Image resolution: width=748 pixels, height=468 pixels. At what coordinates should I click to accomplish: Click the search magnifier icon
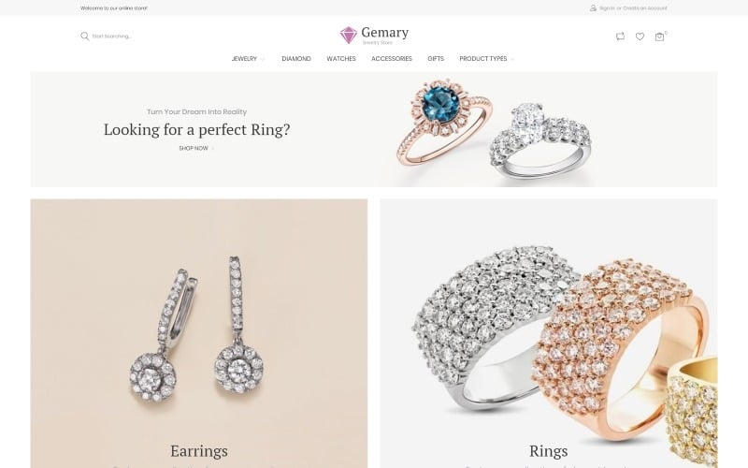[84, 37]
